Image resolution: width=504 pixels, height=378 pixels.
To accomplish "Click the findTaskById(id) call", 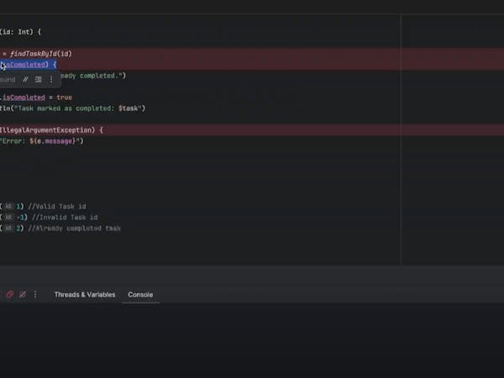I will (x=41, y=54).
